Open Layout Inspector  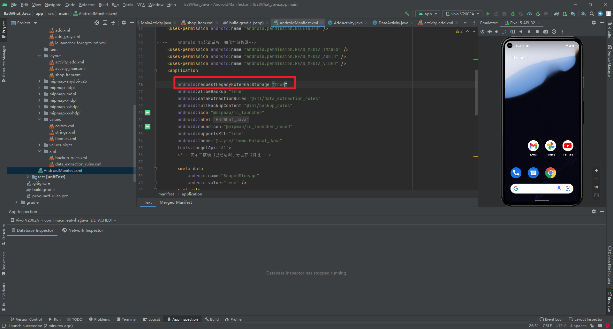586,319
